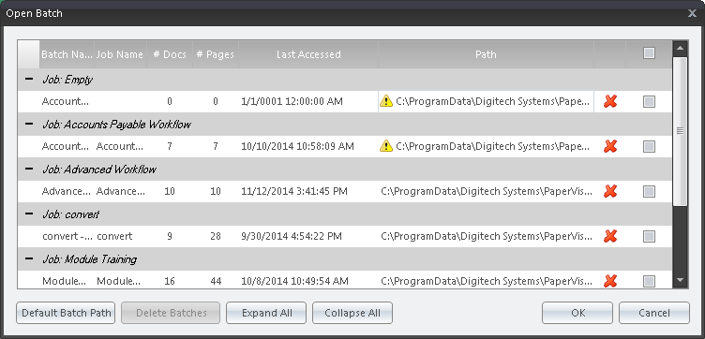Click the blank row-selector header corner cell
This screenshot has height=339, width=705.
pos(29,54)
